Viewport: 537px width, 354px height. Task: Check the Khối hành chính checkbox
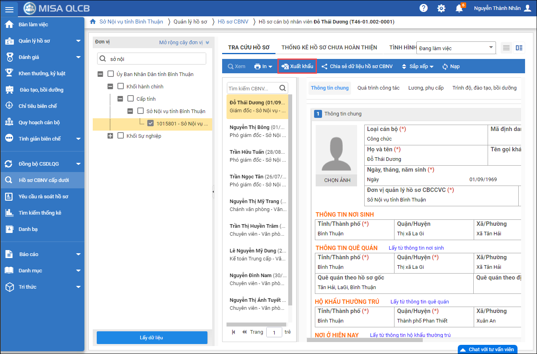pos(121,86)
